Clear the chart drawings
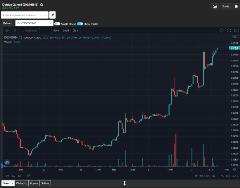Viewport: 240px width, 188px height. pos(76,30)
